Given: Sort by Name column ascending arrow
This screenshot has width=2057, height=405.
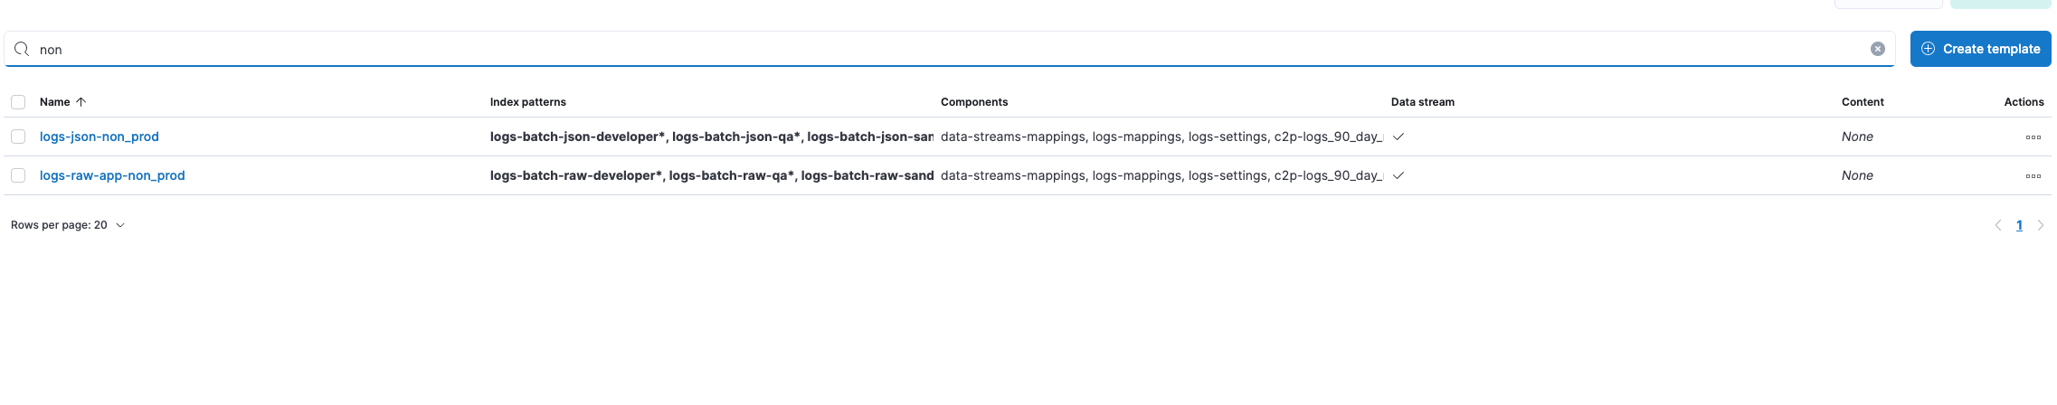Looking at the screenshot, I should [x=81, y=102].
